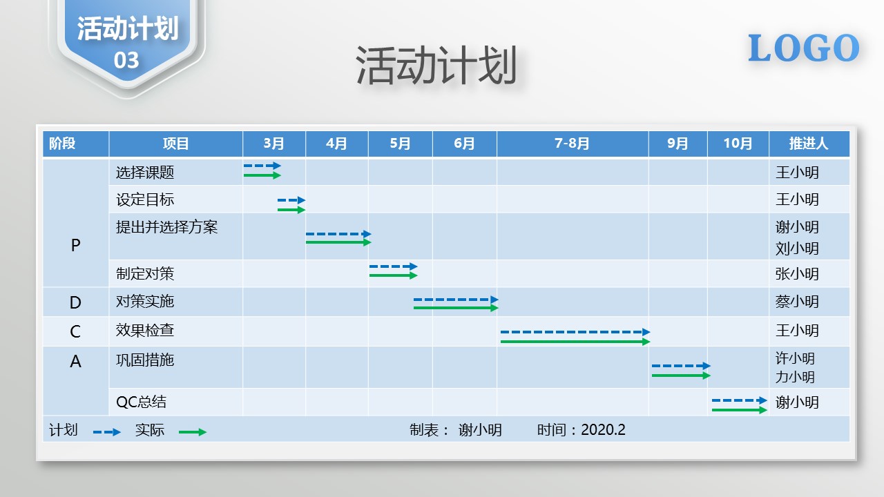The image size is (884, 497).
Task: Select the dashed blue arrow in the 对策实施 row
Action: tap(456, 300)
